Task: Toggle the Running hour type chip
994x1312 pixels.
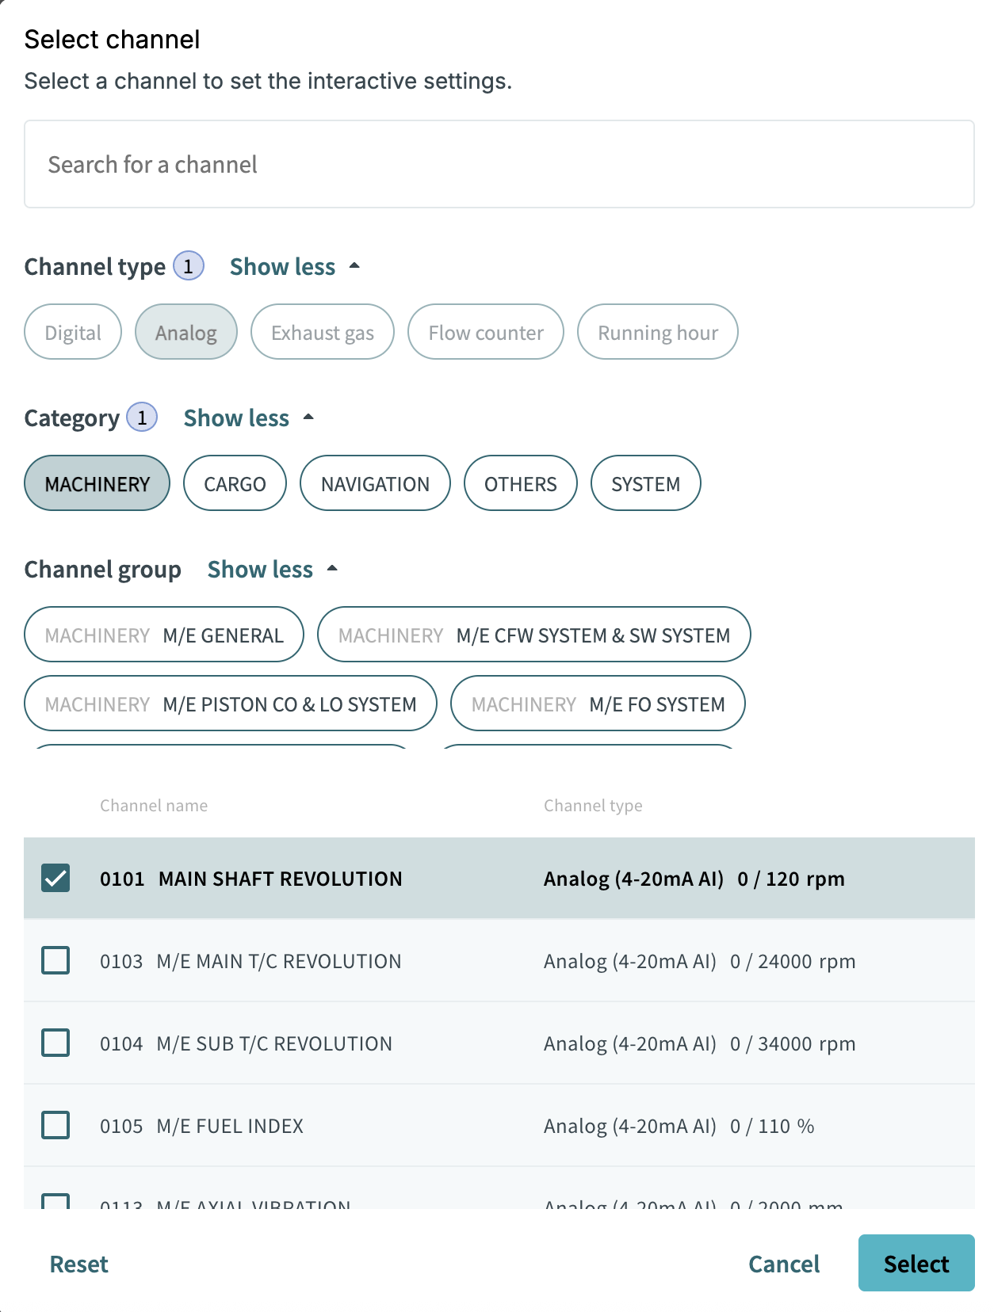Action: pos(658,332)
